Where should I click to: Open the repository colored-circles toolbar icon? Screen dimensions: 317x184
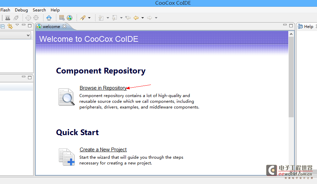tap(70, 18)
